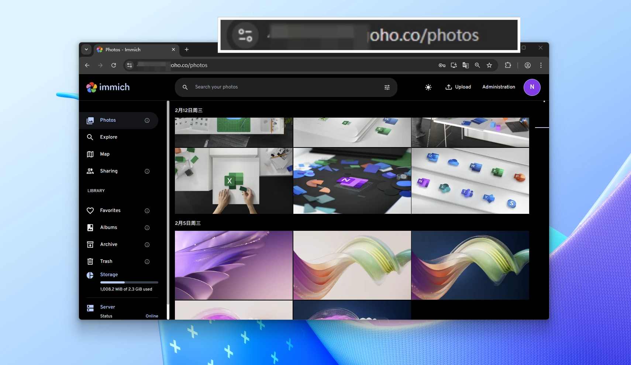Open Favorites in the library

(x=118, y=211)
